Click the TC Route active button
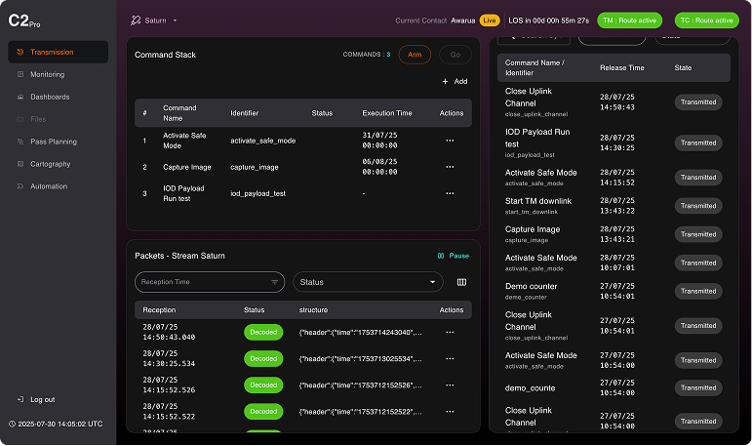The image size is (752, 446). (706, 20)
